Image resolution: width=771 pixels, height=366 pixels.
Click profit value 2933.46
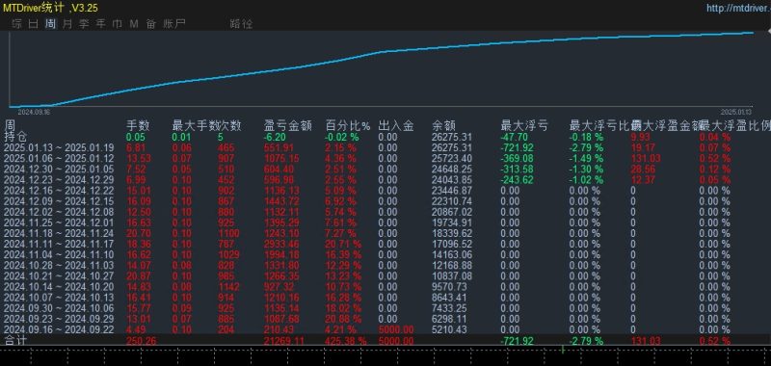pyautogui.click(x=281, y=245)
